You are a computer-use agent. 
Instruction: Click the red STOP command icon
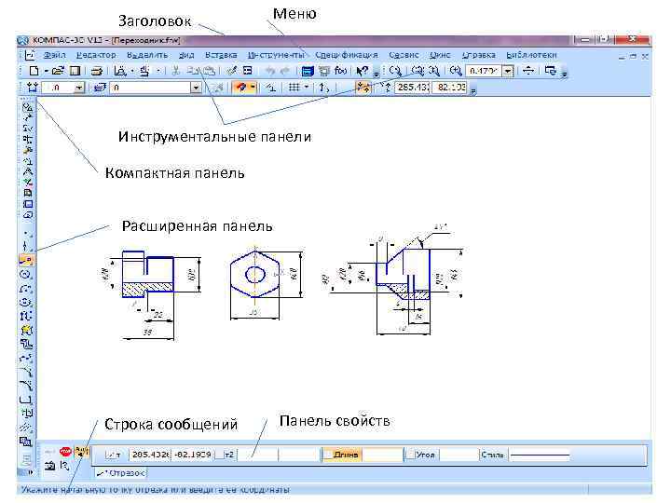[65, 451]
